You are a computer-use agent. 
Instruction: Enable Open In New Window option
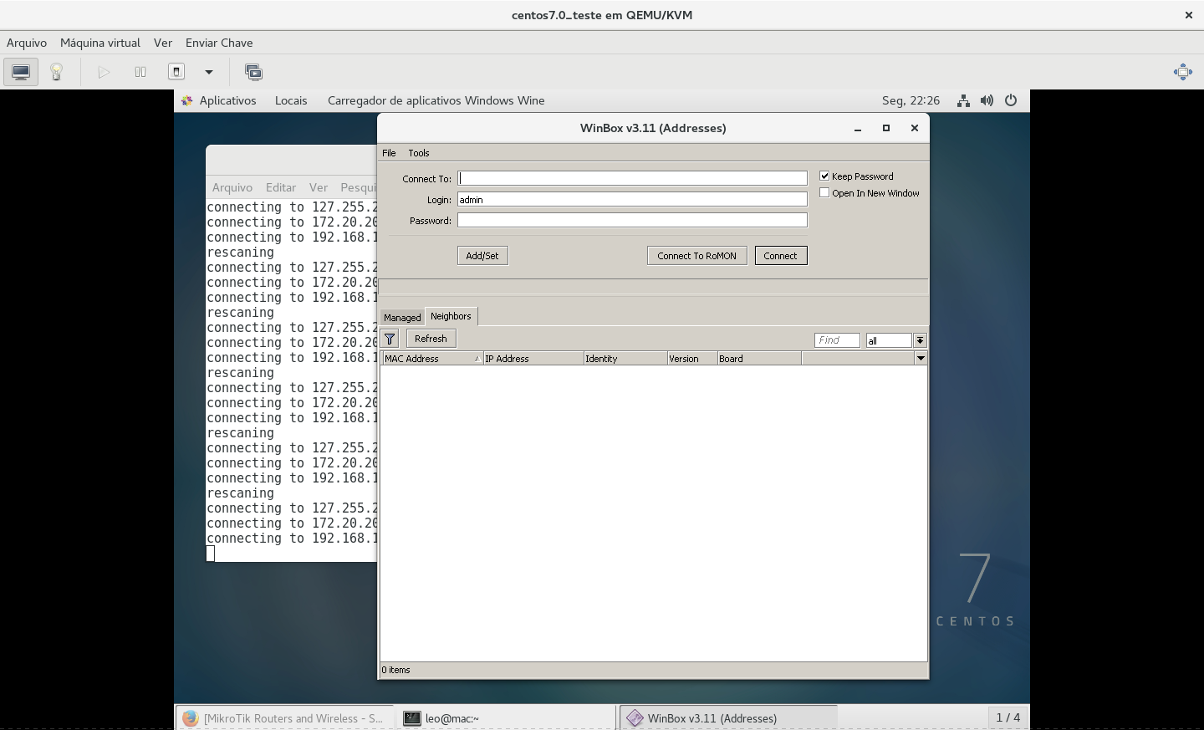tap(824, 192)
